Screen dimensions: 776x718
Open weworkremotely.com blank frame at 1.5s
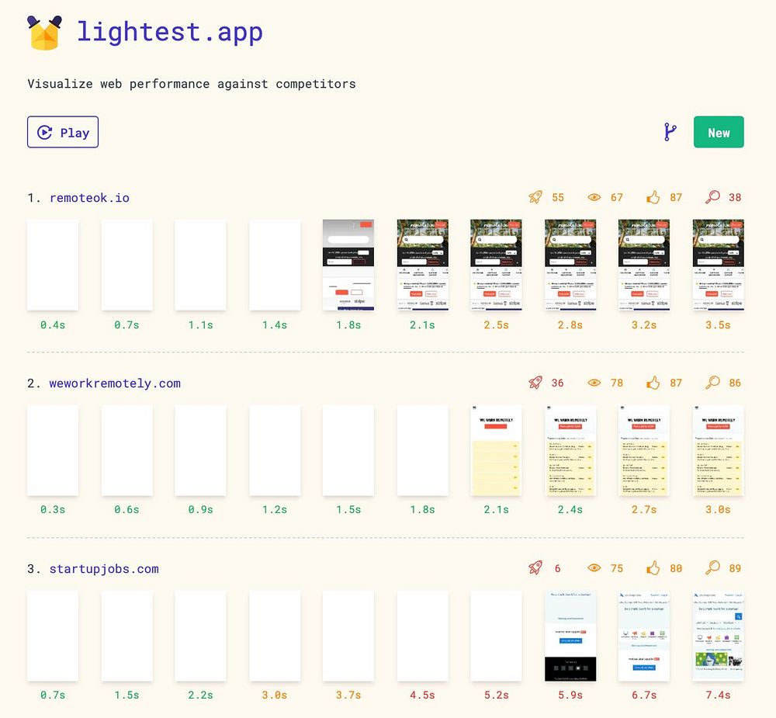348,451
